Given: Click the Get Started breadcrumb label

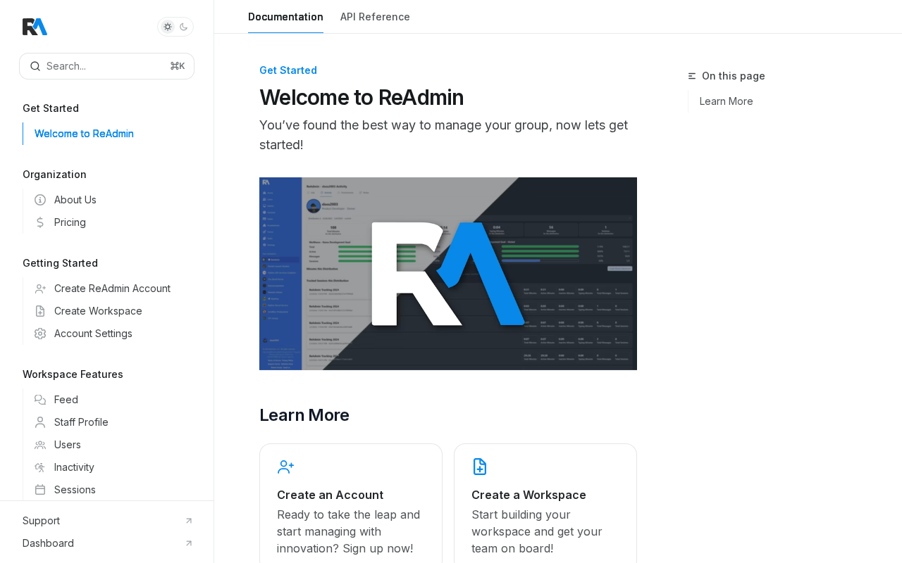Looking at the screenshot, I should tap(288, 70).
